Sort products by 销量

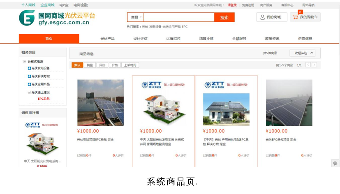90,65
